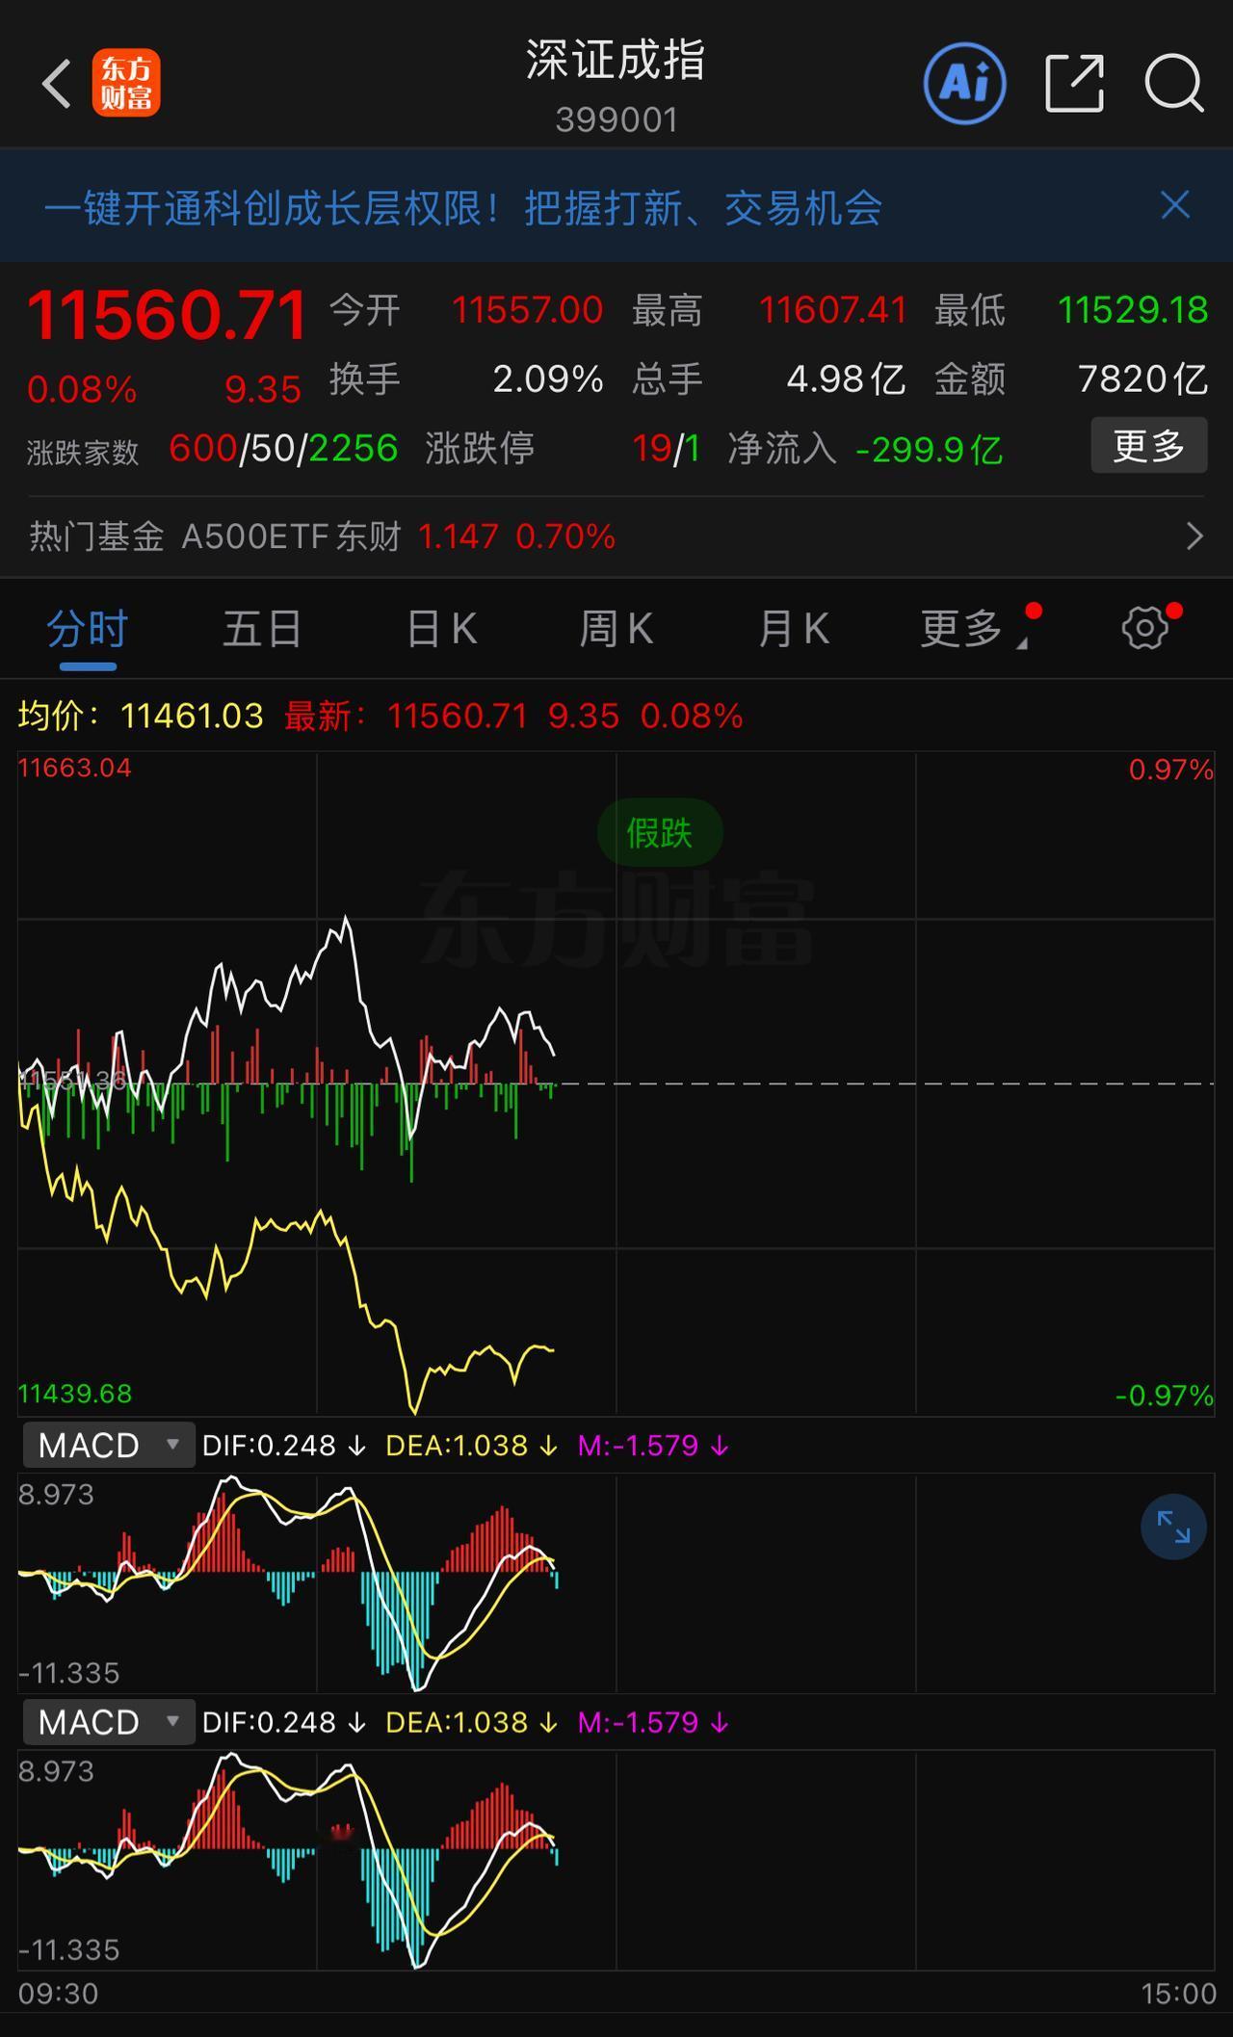Tap the 假跌 label on chart

pos(660,832)
